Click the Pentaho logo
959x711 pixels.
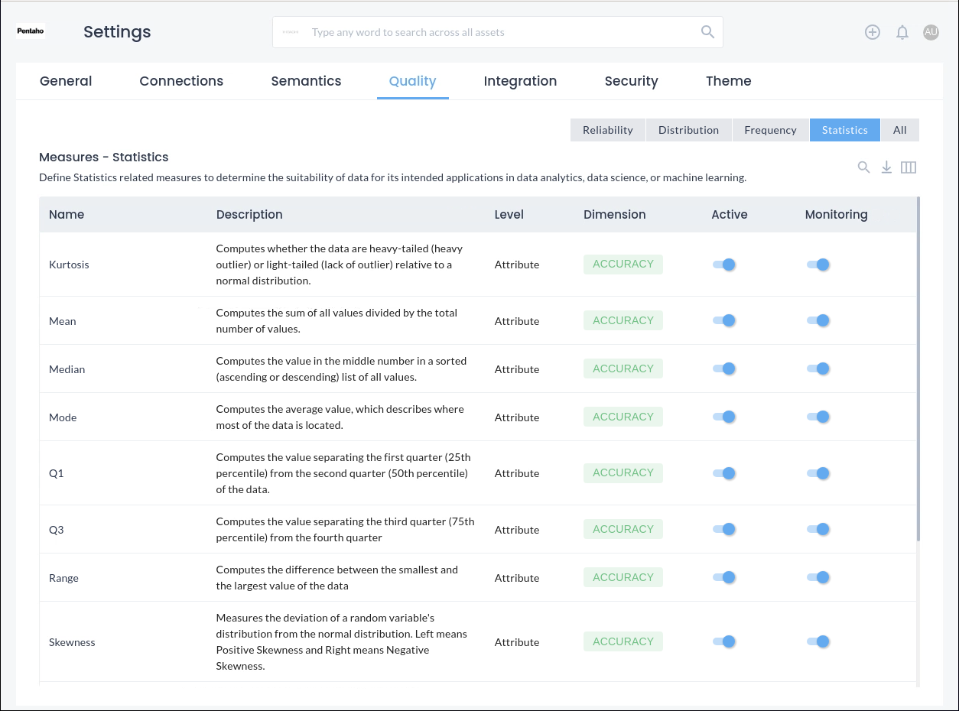[x=31, y=31]
